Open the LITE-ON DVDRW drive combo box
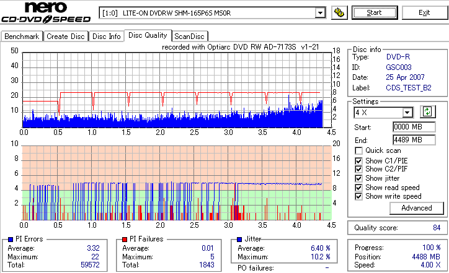449x273 pixels. tap(212, 13)
